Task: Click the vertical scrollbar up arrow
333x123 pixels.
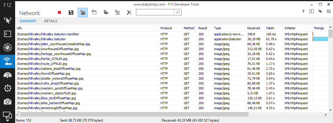Action: tap(330, 28)
